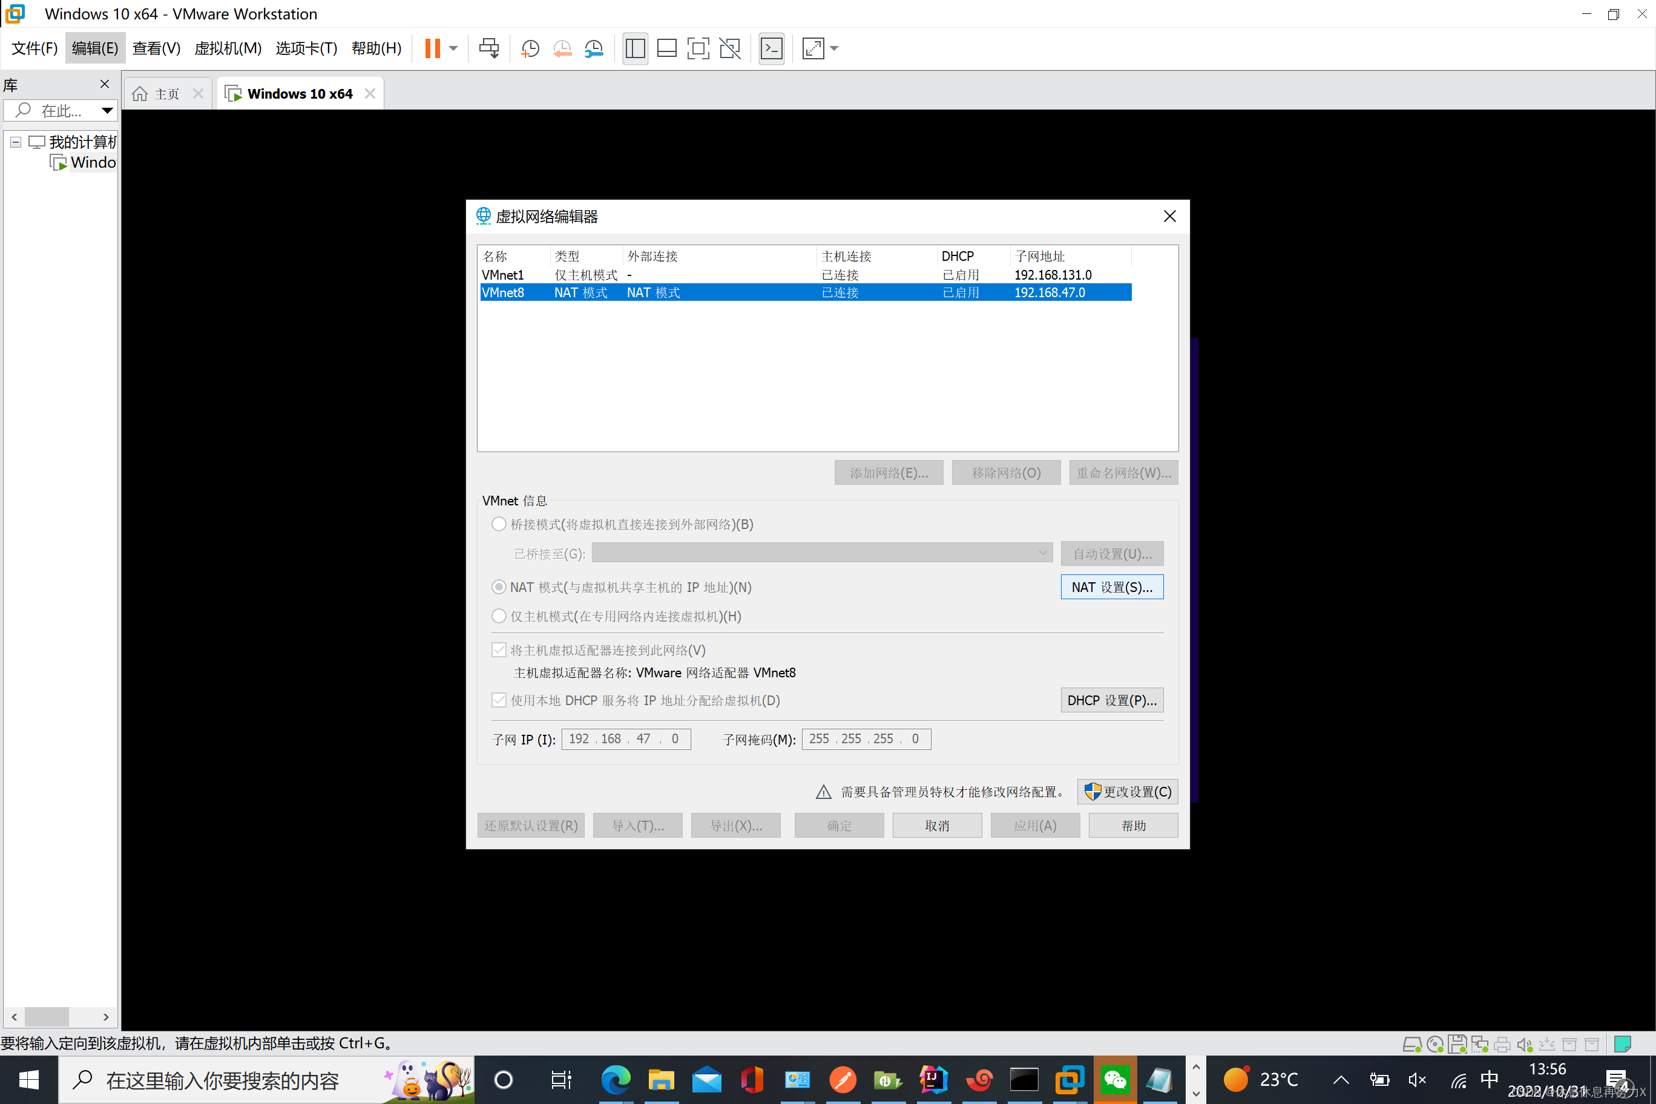Toggle the console view toolbar icon
1656x1104 pixels.
click(772, 48)
